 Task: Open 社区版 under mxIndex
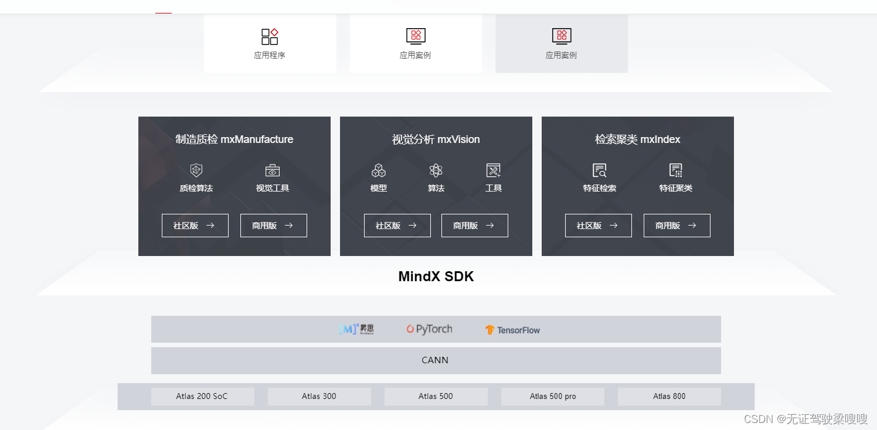pos(599,226)
